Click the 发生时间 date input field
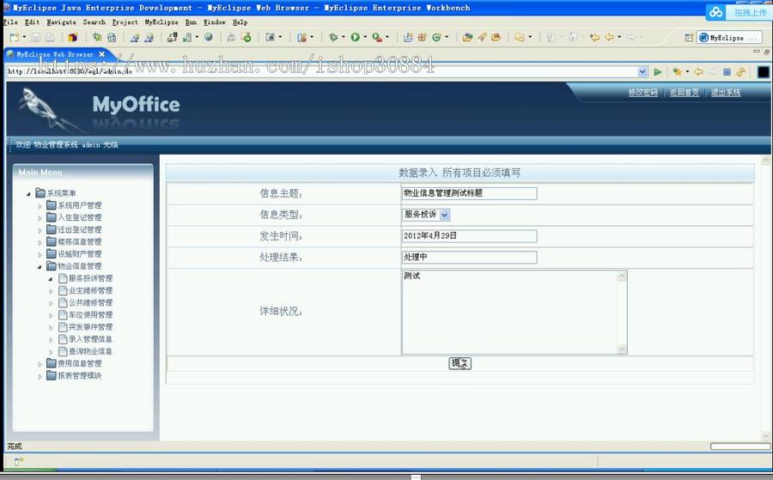The image size is (773, 480). tap(469, 236)
